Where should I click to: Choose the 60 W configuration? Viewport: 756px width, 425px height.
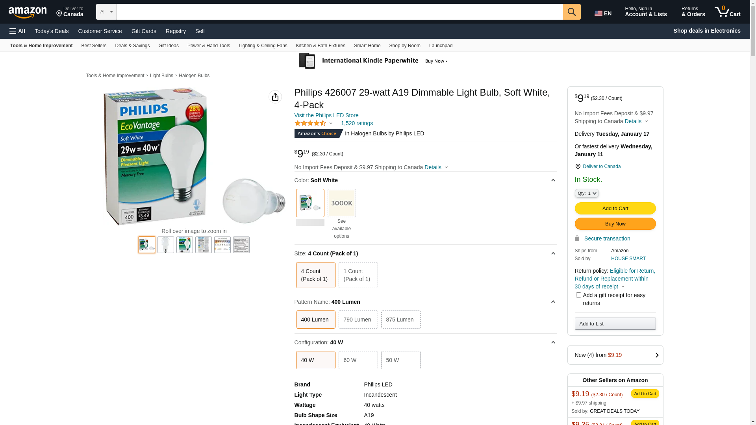(358, 360)
